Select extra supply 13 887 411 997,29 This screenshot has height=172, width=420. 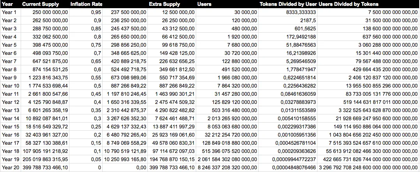(x=172, y=126)
